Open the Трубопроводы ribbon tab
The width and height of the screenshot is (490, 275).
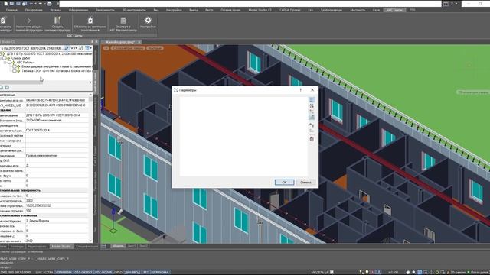tap(332, 10)
